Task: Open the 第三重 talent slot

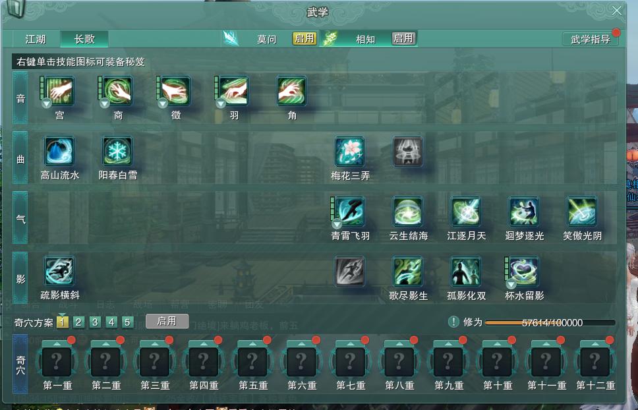Action: click(x=155, y=361)
